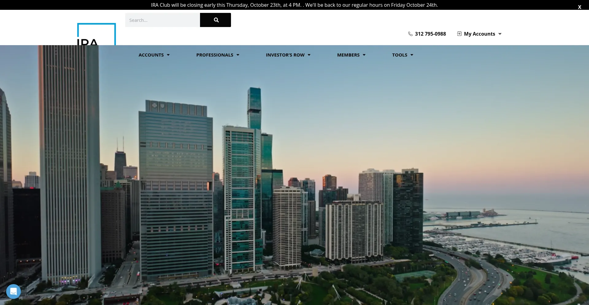Select the PROFESSIONALS menu item
Screen dimensions: 589x305
pos(215,55)
